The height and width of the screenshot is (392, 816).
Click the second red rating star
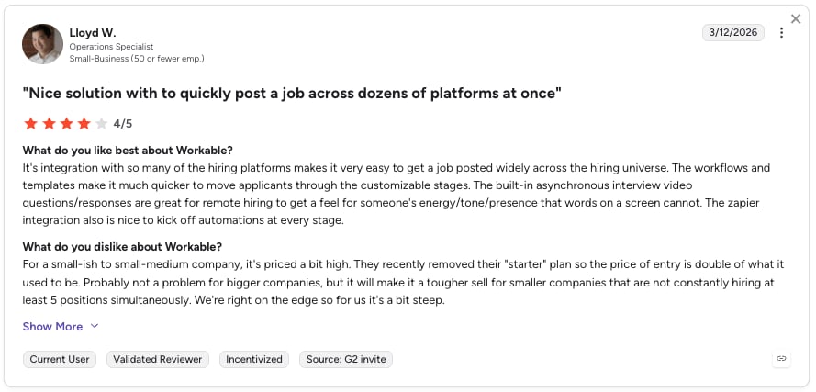[49, 123]
